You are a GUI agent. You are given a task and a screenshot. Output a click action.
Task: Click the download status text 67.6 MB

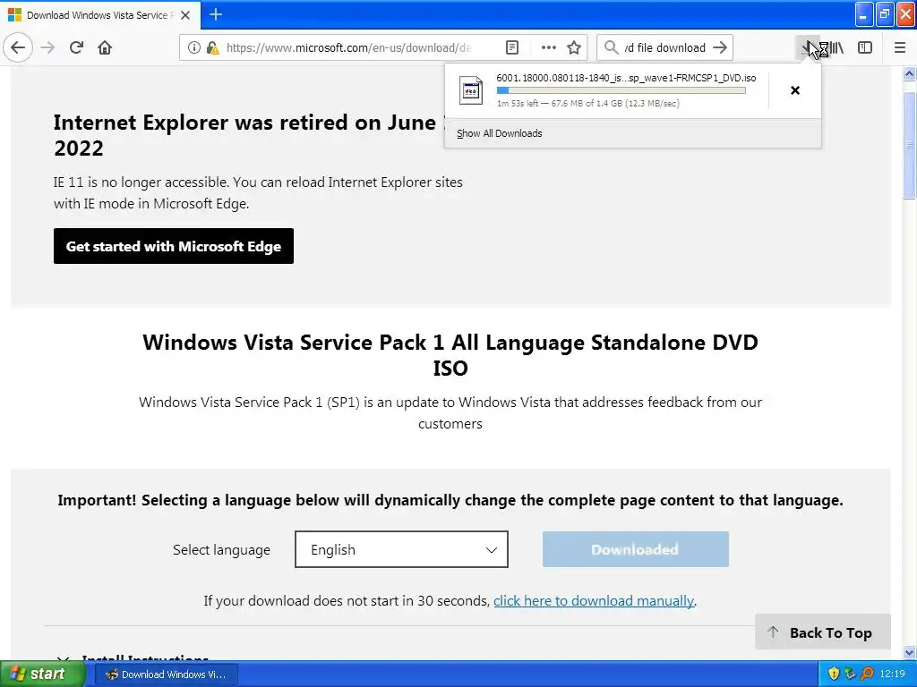pos(587,104)
